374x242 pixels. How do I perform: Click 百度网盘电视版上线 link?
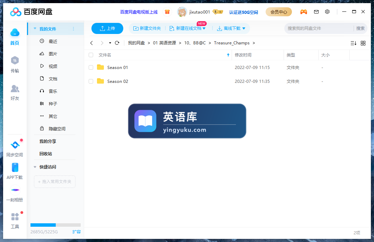(x=139, y=12)
